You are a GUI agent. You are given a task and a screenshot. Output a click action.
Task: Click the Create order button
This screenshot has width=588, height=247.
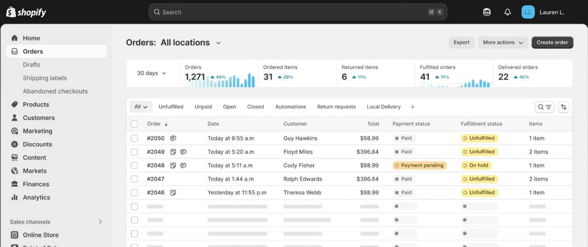[x=552, y=43]
